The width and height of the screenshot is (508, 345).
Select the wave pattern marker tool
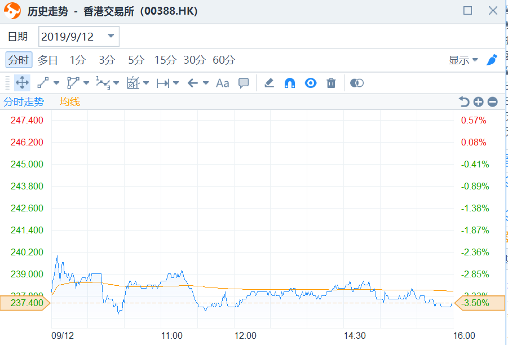pyautogui.click(x=103, y=83)
